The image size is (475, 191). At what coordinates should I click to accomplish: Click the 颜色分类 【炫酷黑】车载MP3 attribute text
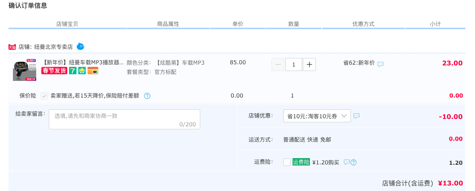pyautogui.click(x=166, y=63)
